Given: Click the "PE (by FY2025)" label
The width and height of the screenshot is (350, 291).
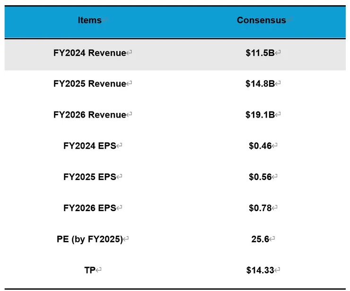Looking at the screenshot, I should [89, 239].
